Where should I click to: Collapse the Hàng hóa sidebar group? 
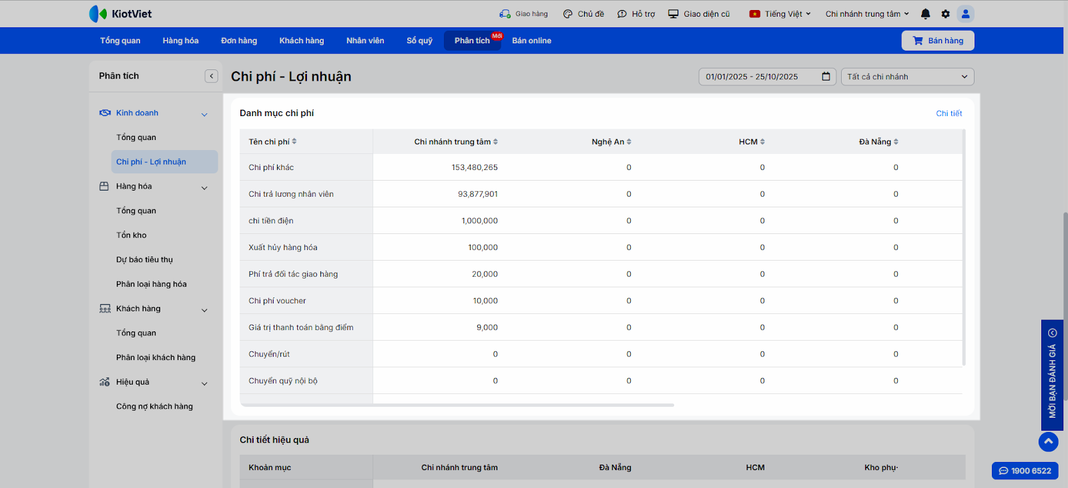click(x=204, y=188)
